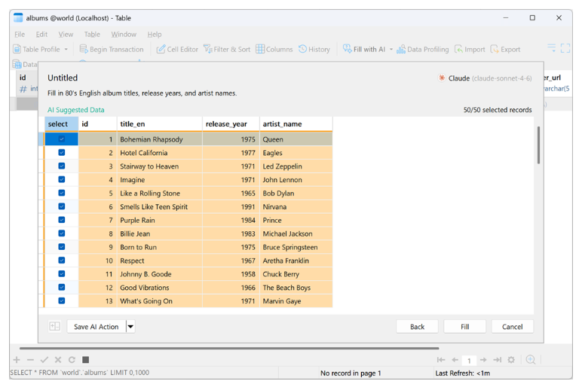
Task: Open Filter & Sort
Action: 227,50
